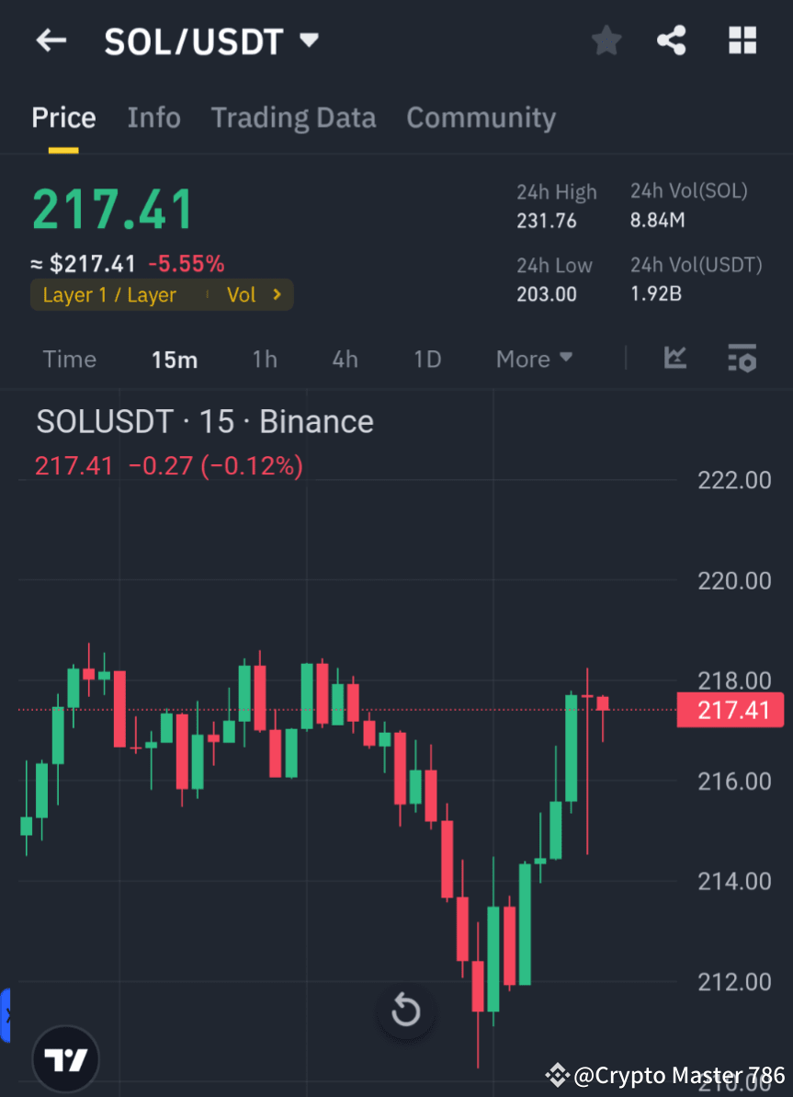Open the share options with share icon
The width and height of the screenshot is (793, 1097).
672,40
